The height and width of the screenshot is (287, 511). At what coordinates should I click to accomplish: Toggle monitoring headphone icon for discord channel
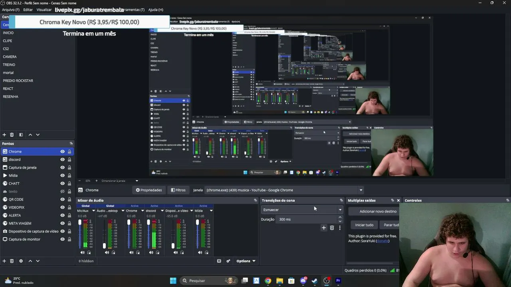point(157,252)
